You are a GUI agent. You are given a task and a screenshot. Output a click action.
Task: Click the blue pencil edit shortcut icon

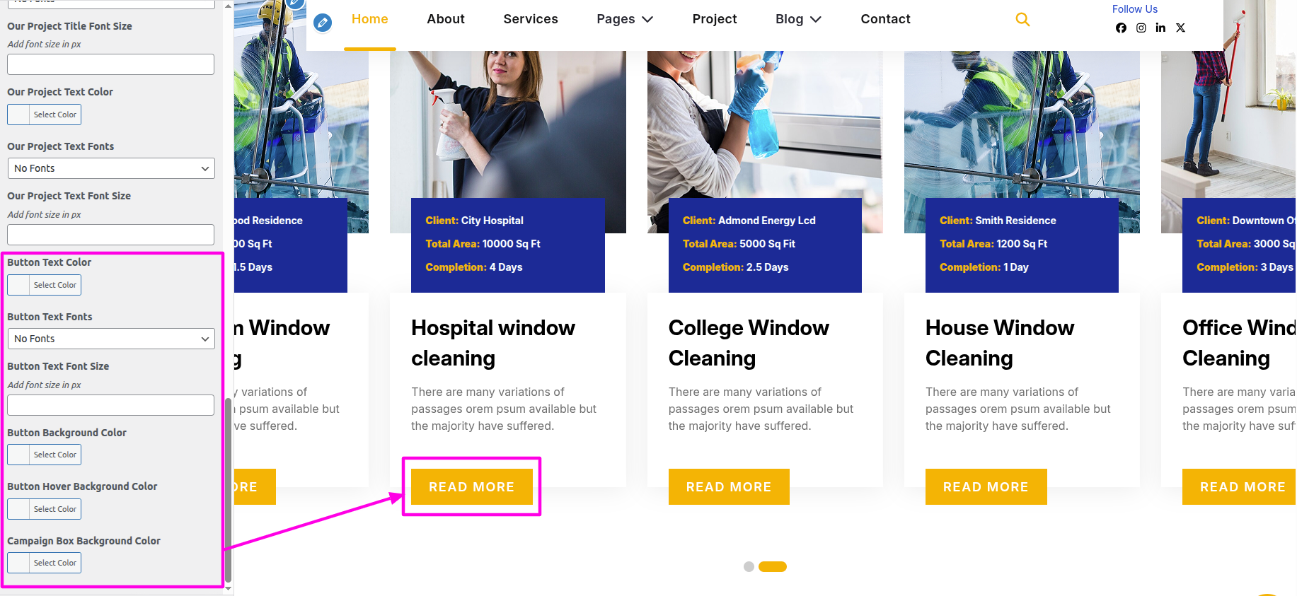click(323, 23)
